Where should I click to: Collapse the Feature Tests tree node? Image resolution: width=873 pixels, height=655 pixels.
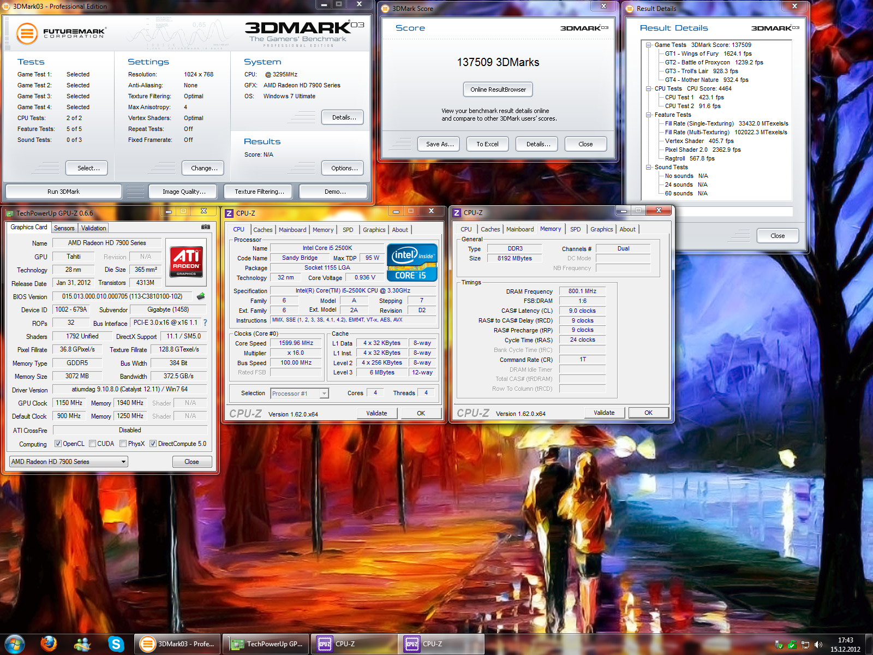tap(648, 115)
